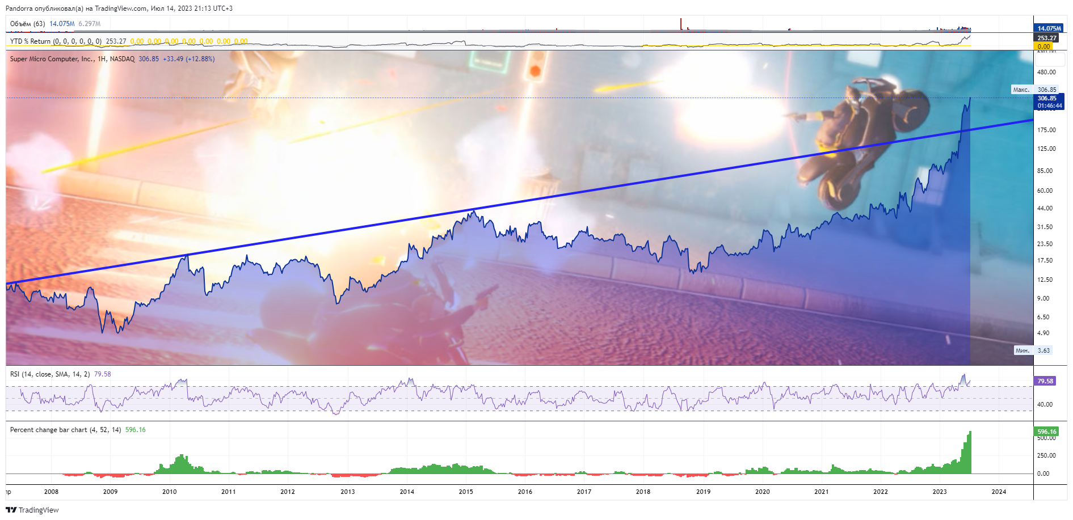Click the 60.00 price scale value
The image size is (1073, 520).
click(x=1045, y=191)
